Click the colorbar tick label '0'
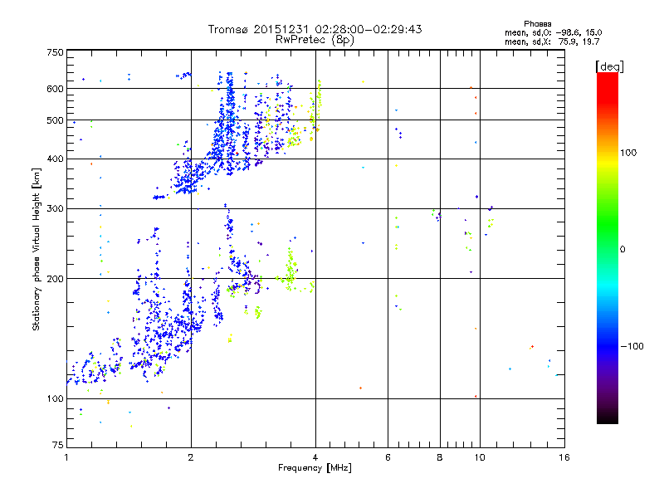 click(622, 250)
